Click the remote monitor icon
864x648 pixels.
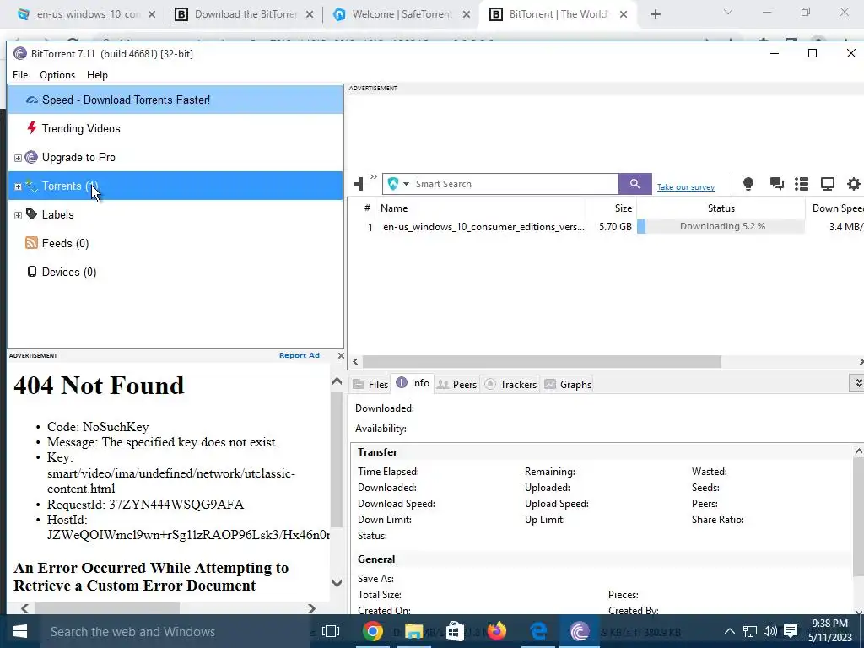828,183
